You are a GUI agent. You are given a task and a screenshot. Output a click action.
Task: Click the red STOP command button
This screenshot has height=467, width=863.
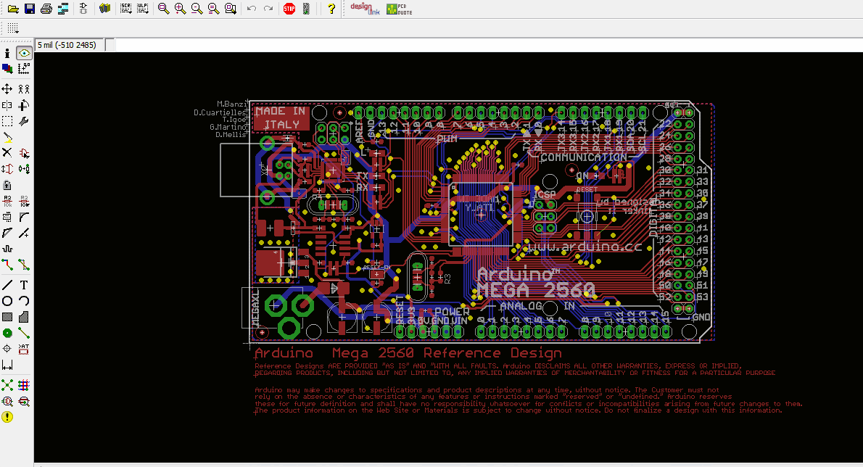[x=289, y=9]
